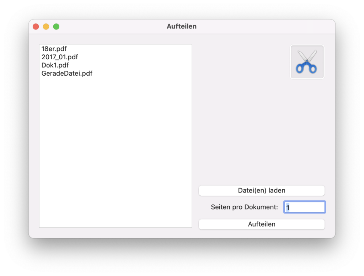The image size is (364, 276).
Task: Minimize the window with the yellow button
Action: click(46, 27)
